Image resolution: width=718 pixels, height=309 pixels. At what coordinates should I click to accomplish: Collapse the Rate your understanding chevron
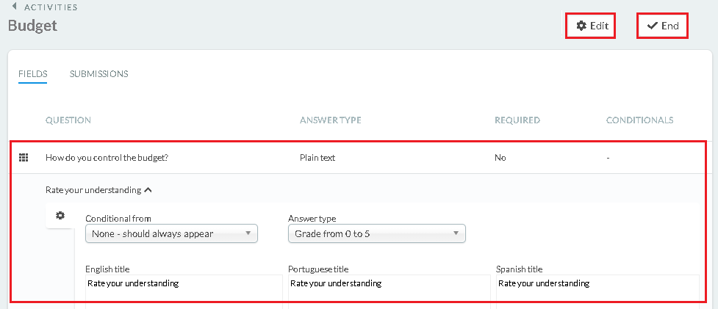(x=148, y=190)
